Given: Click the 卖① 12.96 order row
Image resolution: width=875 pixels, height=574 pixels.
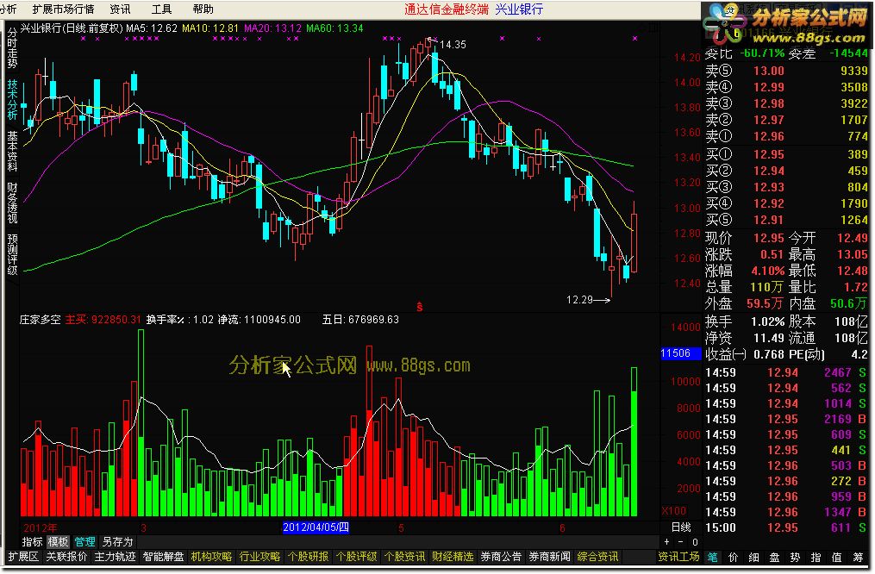Looking at the screenshot, I should click(786, 136).
